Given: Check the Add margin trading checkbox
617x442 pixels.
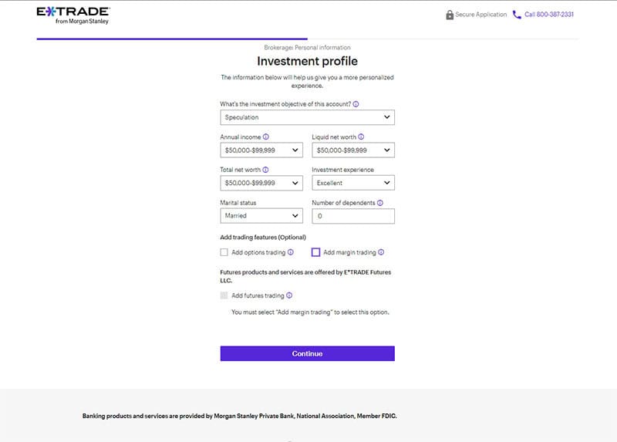Looking at the screenshot, I should [x=315, y=252].
